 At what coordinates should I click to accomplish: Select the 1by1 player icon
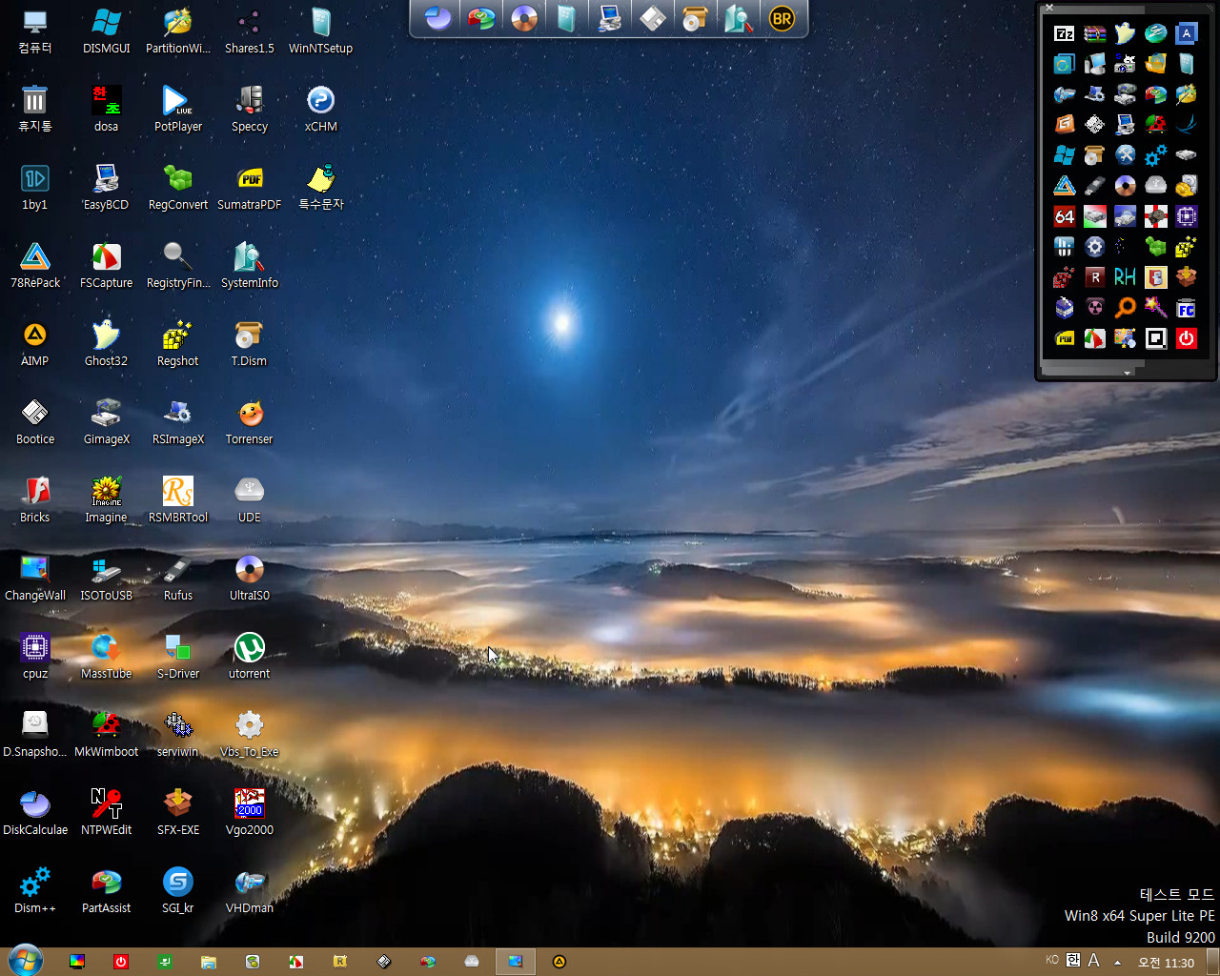[34, 188]
